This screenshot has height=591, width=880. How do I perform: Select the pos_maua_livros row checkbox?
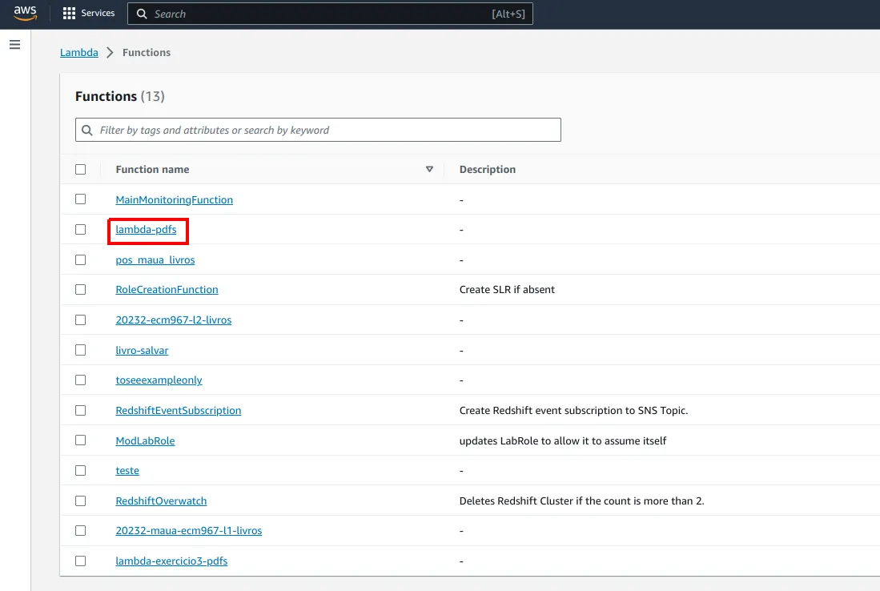(x=81, y=259)
